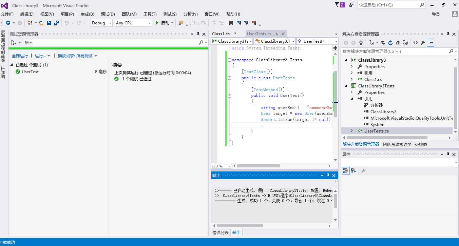Expand Class1.cs node in Solution Explorer

coord(352,79)
